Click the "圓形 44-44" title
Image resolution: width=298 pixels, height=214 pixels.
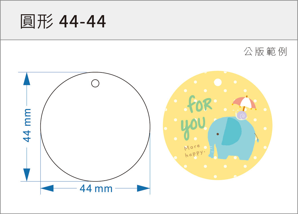(x=63, y=21)
